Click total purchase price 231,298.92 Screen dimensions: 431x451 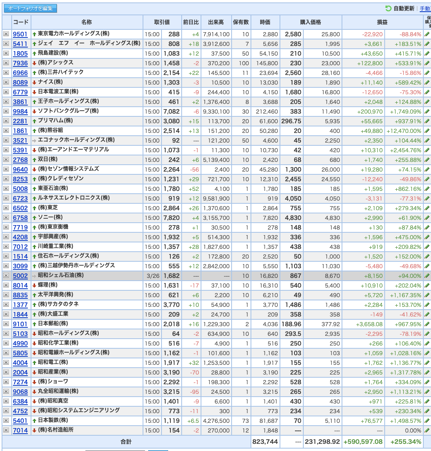(x=323, y=442)
